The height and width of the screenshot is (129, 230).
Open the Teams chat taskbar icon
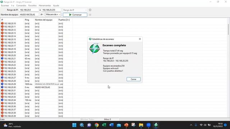pyautogui.click(x=89, y=125)
